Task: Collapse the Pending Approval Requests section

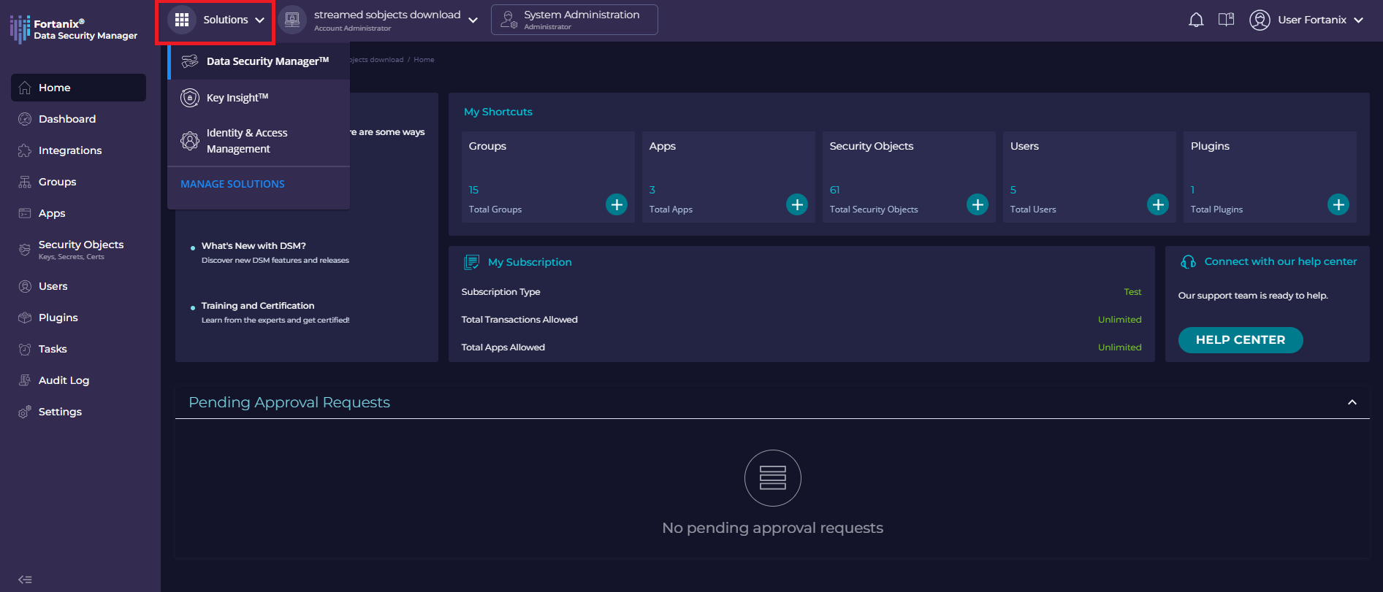Action: tap(1352, 402)
